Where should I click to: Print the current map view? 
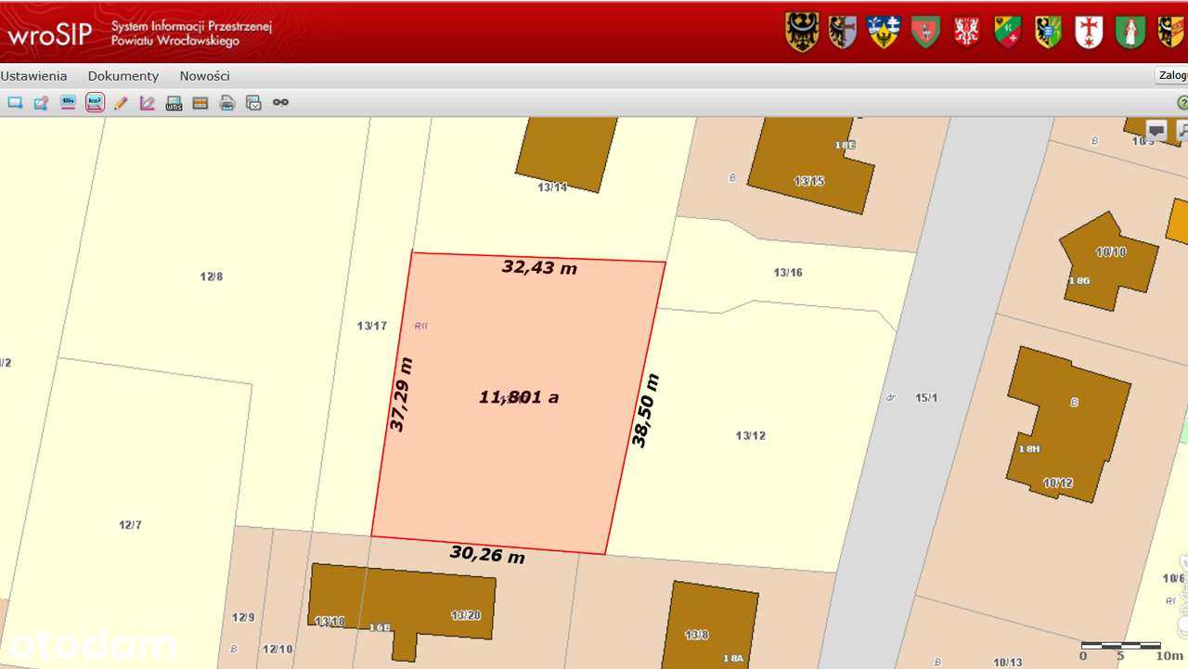226,102
